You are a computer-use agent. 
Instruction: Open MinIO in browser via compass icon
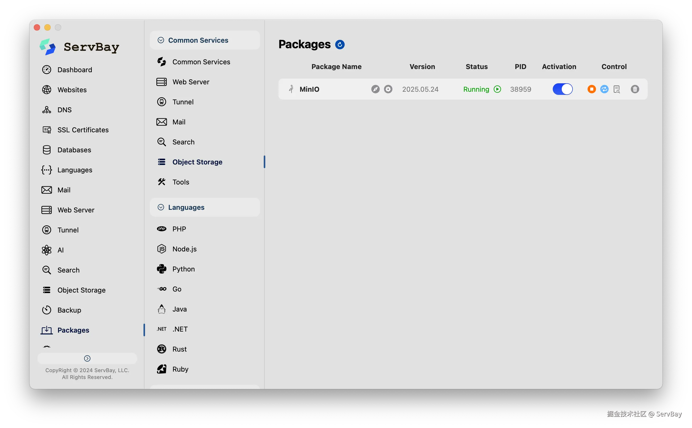coord(375,89)
